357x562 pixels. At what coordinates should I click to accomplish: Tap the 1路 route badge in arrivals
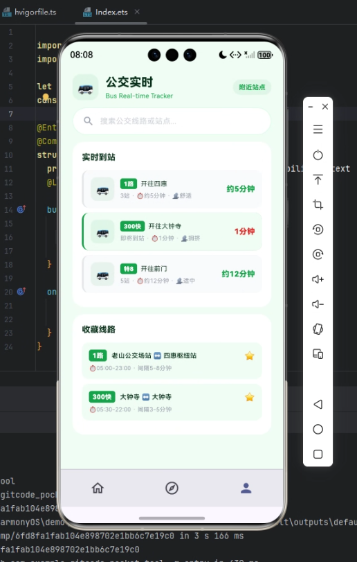coord(129,184)
